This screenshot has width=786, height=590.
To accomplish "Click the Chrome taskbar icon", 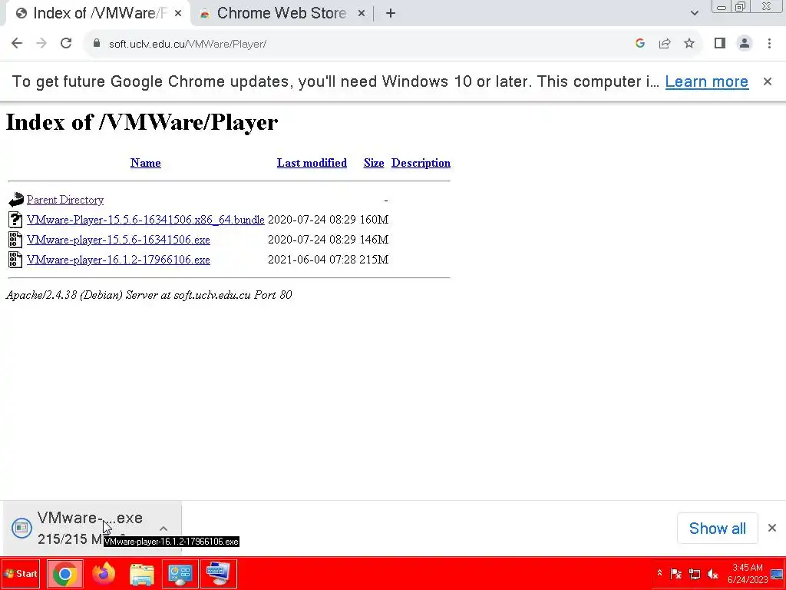I will click(x=65, y=573).
